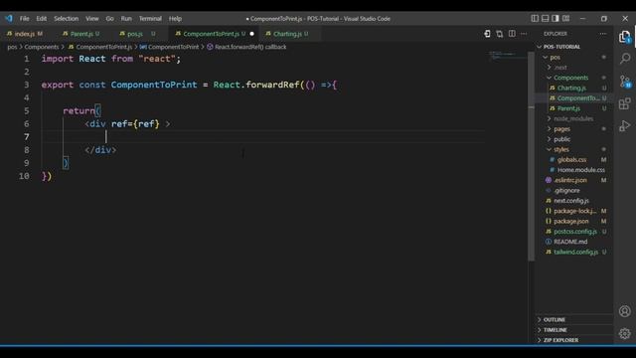Click unsaved dot on ComponentToPrint.js tab
636x358 pixels.
(x=251, y=34)
